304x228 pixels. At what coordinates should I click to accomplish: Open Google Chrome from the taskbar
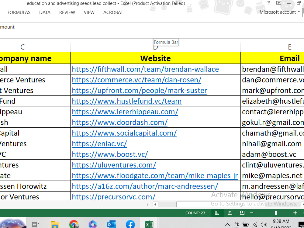tap(74, 224)
